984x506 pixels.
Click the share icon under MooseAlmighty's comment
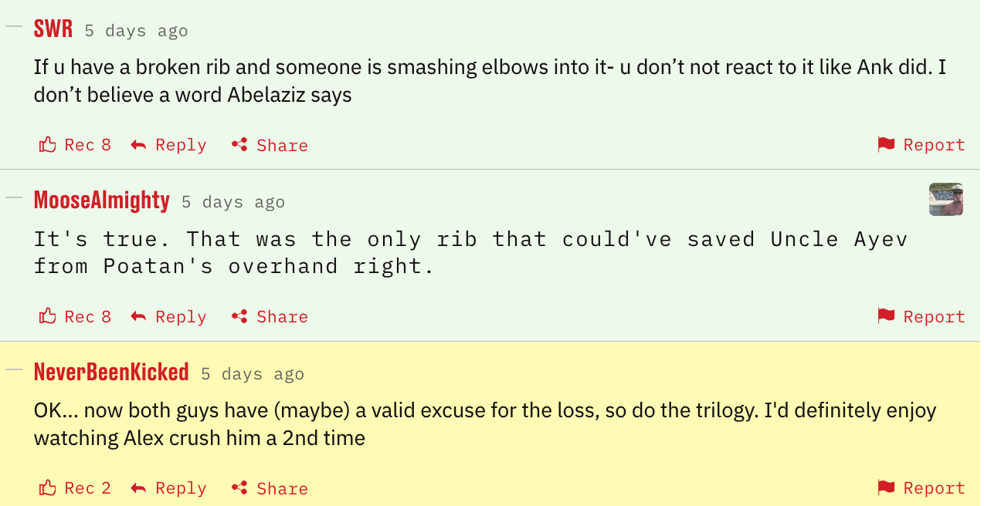239,316
